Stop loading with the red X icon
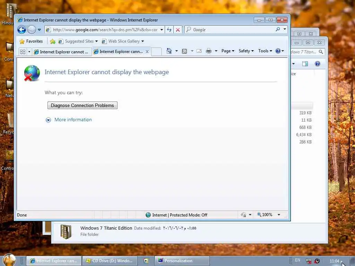Screen dimensions: 355x266 (178, 30)
